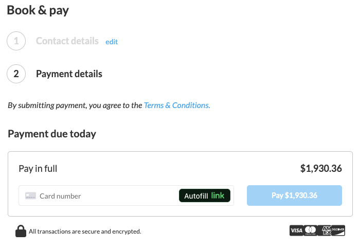Click the Book & pay page title

(x=38, y=10)
